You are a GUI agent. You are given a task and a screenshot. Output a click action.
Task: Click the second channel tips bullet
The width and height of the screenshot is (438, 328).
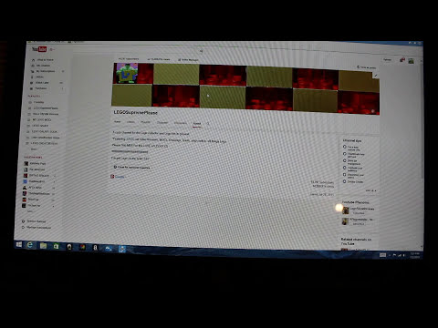tap(345, 154)
